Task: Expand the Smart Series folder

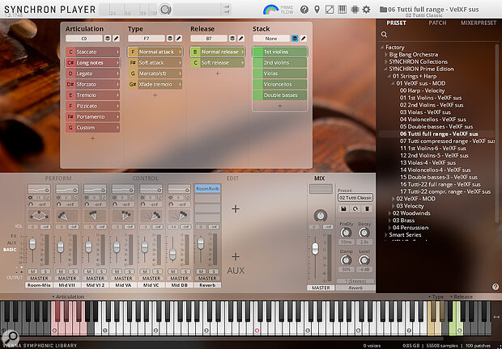Action: [x=385, y=235]
